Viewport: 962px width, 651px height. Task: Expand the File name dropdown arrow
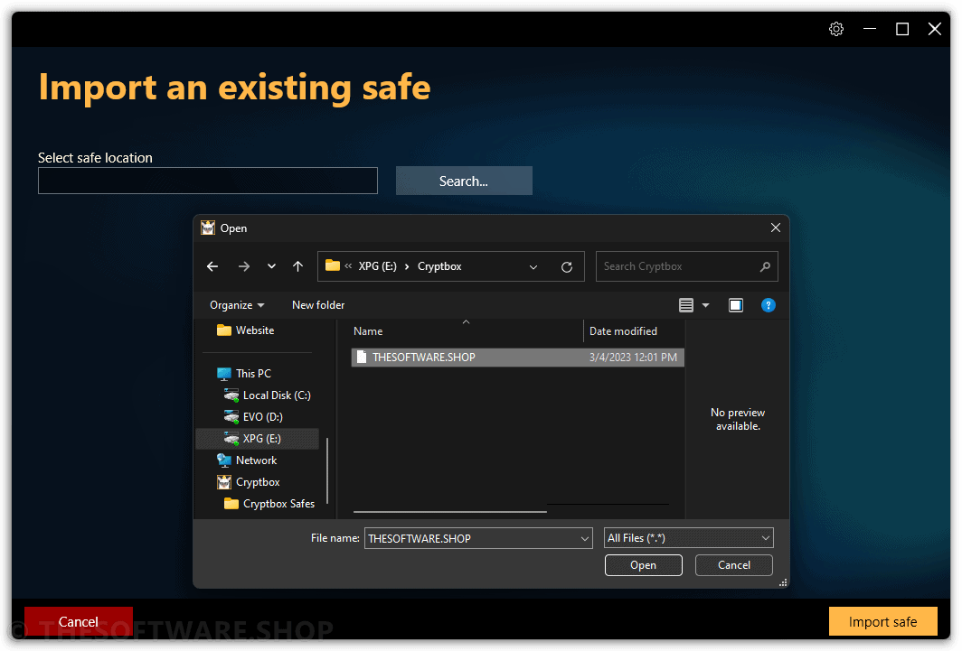pos(585,538)
